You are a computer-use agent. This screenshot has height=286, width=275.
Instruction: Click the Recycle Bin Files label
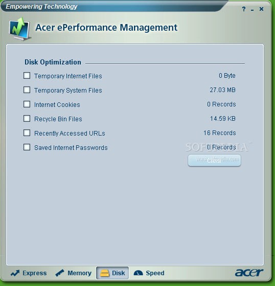pyautogui.click(x=58, y=119)
